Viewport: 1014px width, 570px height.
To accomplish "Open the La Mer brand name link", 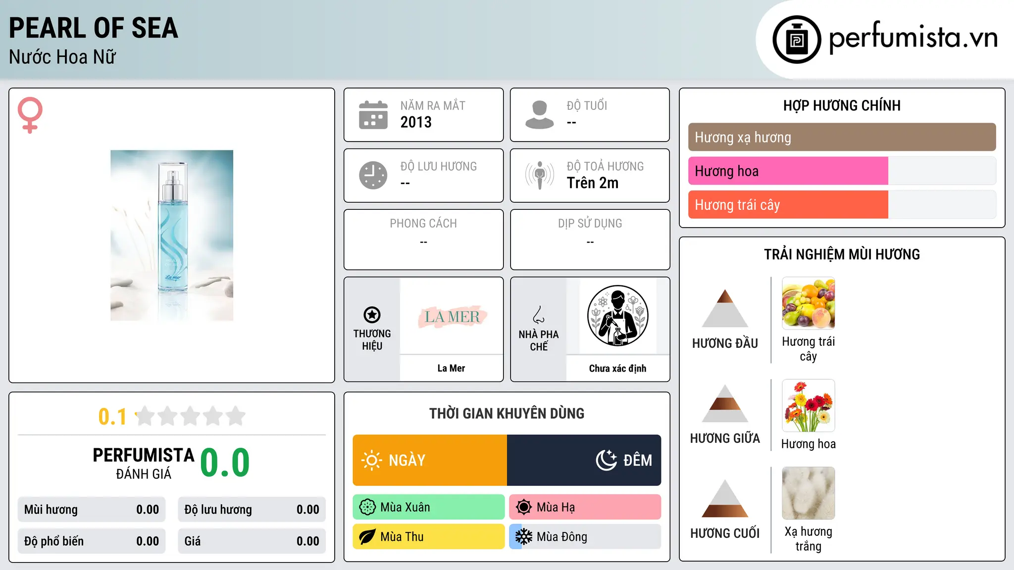I will (x=451, y=368).
